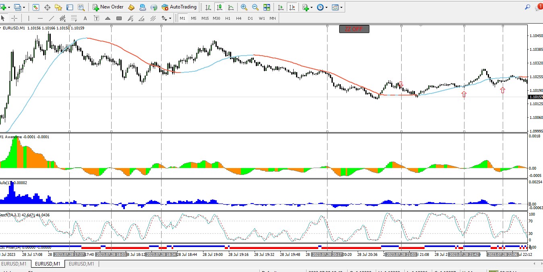The width and height of the screenshot is (543, 272).
Task: Select the trendline drawing tool
Action: pos(51,18)
